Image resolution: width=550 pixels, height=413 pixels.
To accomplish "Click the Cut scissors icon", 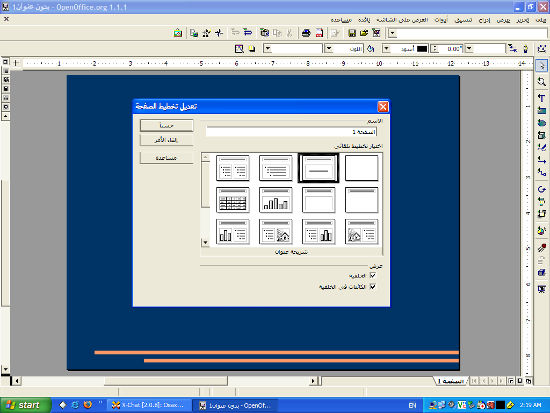I will point(289,33).
